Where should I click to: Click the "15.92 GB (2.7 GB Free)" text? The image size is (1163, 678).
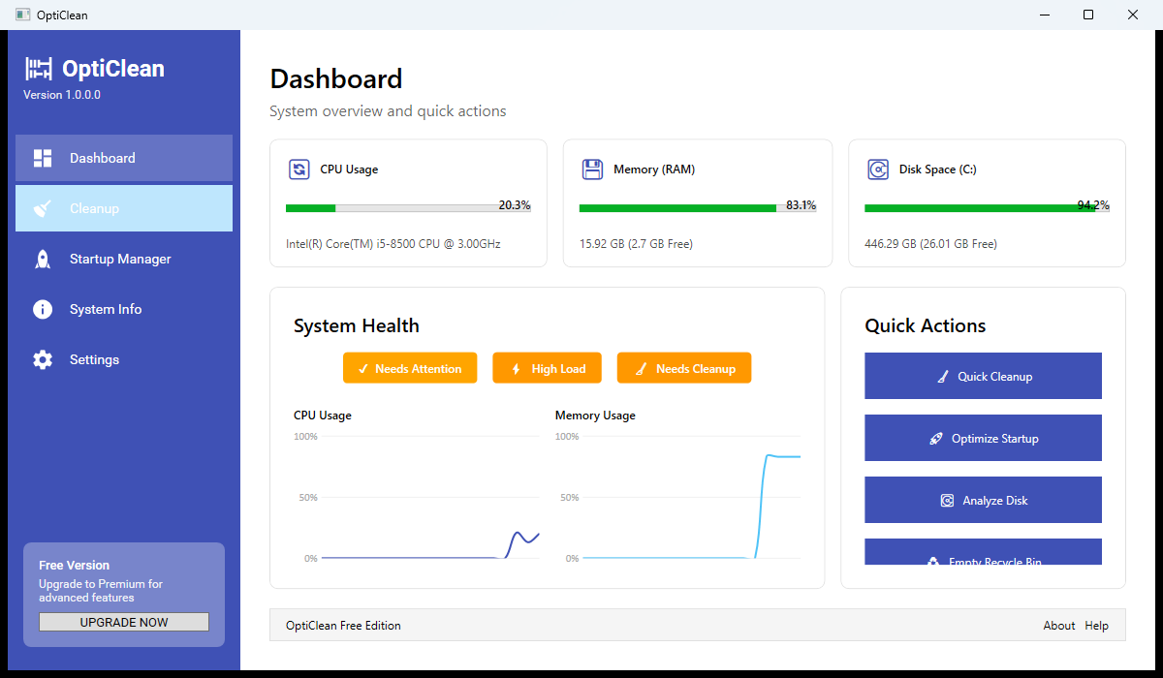click(636, 244)
